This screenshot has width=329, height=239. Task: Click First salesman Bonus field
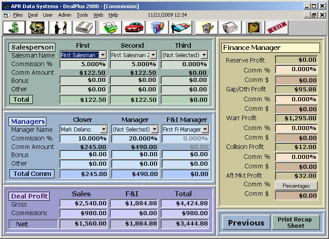(84, 80)
